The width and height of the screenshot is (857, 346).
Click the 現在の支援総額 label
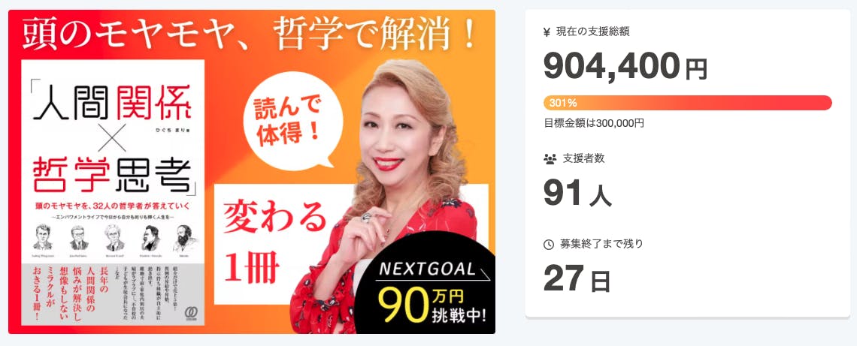[592, 32]
